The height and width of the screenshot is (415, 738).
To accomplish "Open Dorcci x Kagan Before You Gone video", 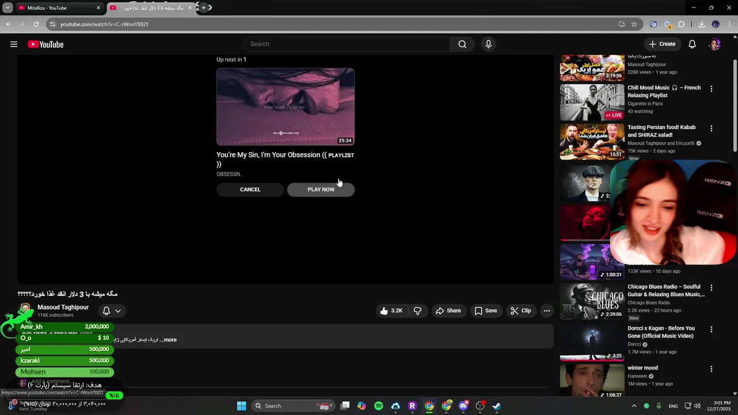I will [661, 332].
